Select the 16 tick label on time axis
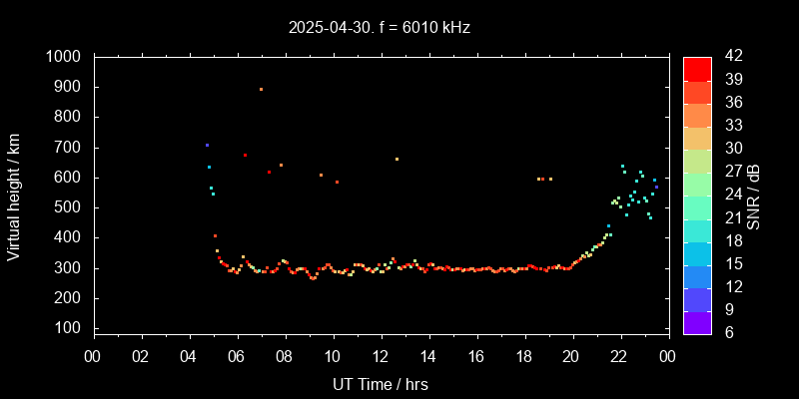The height and width of the screenshot is (399, 799). [x=475, y=355]
